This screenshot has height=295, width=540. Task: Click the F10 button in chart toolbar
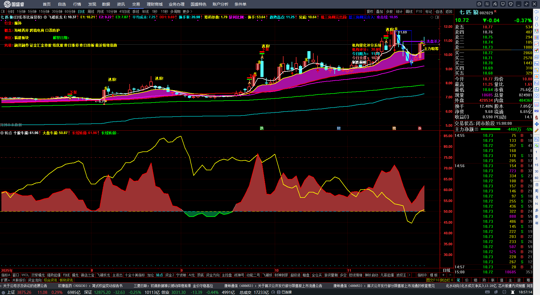(419, 12)
